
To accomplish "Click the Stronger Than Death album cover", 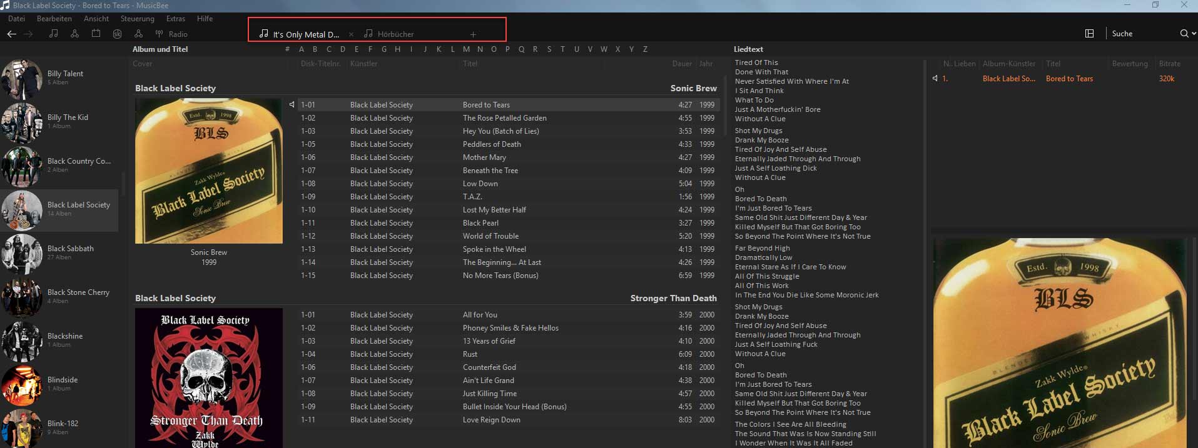I will (209, 378).
